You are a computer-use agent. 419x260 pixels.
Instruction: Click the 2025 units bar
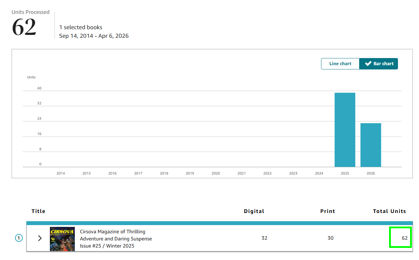[x=345, y=130]
